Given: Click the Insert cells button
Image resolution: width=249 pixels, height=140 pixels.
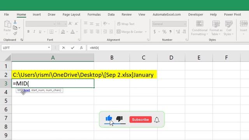Looking at the screenshot, I should [x=244, y=28].
